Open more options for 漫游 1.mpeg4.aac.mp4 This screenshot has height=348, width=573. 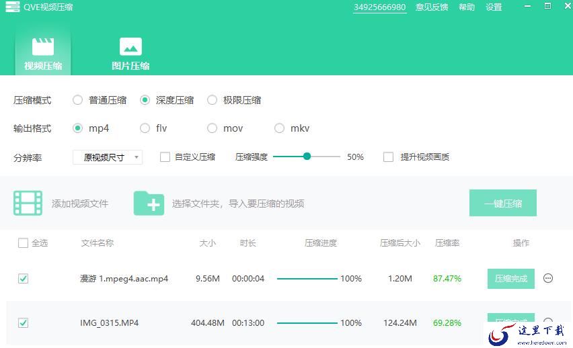tap(548, 278)
